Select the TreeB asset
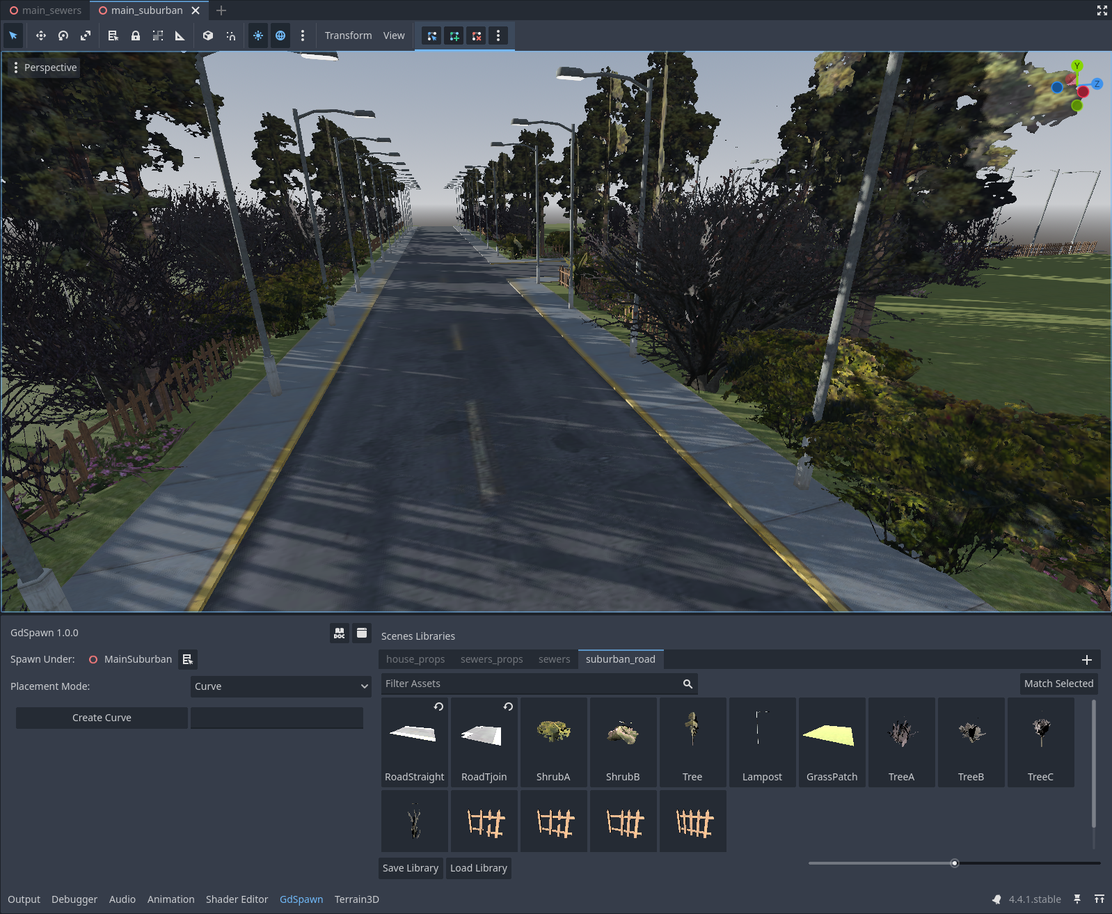This screenshot has height=914, width=1112. coord(971,743)
